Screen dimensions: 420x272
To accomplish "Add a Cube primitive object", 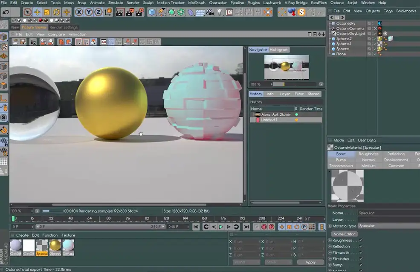I will (152, 12).
